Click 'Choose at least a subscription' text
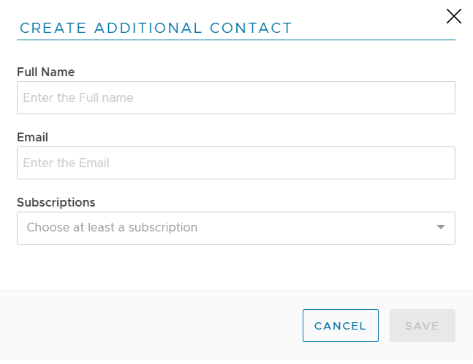 click(x=112, y=228)
